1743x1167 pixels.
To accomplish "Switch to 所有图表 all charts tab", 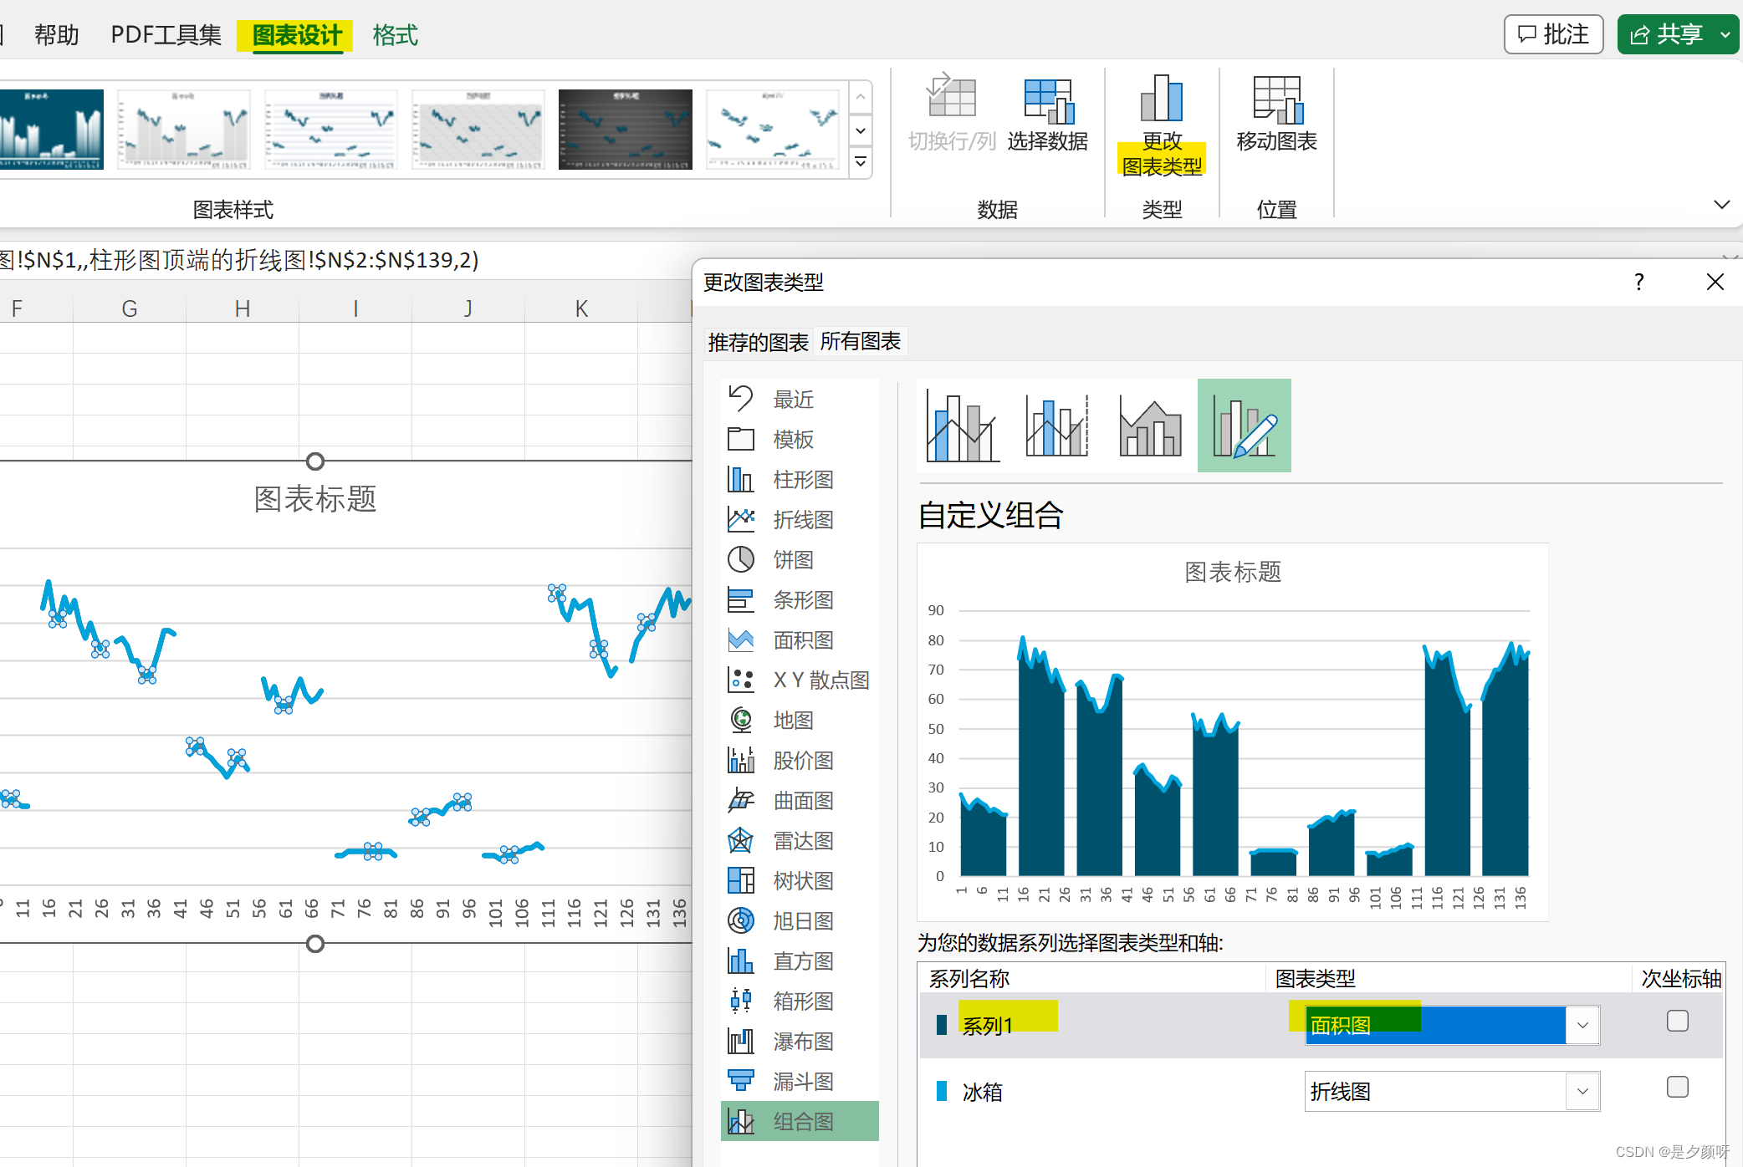I will pos(860,342).
